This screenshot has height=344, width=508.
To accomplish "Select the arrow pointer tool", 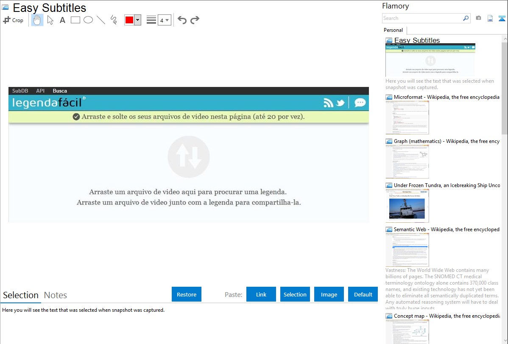I will pyautogui.click(x=50, y=20).
